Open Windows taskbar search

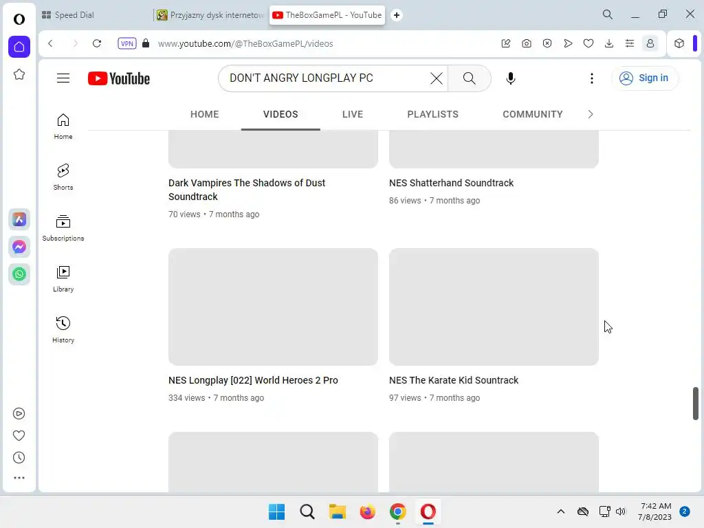coord(307,511)
